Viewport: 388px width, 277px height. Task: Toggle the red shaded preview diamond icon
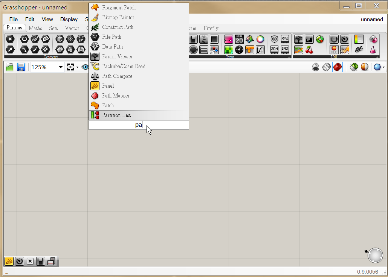point(338,67)
